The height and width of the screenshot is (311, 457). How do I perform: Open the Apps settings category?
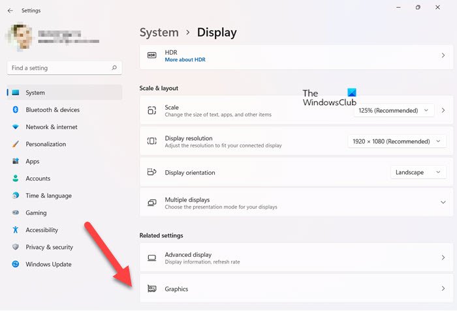[65, 161]
